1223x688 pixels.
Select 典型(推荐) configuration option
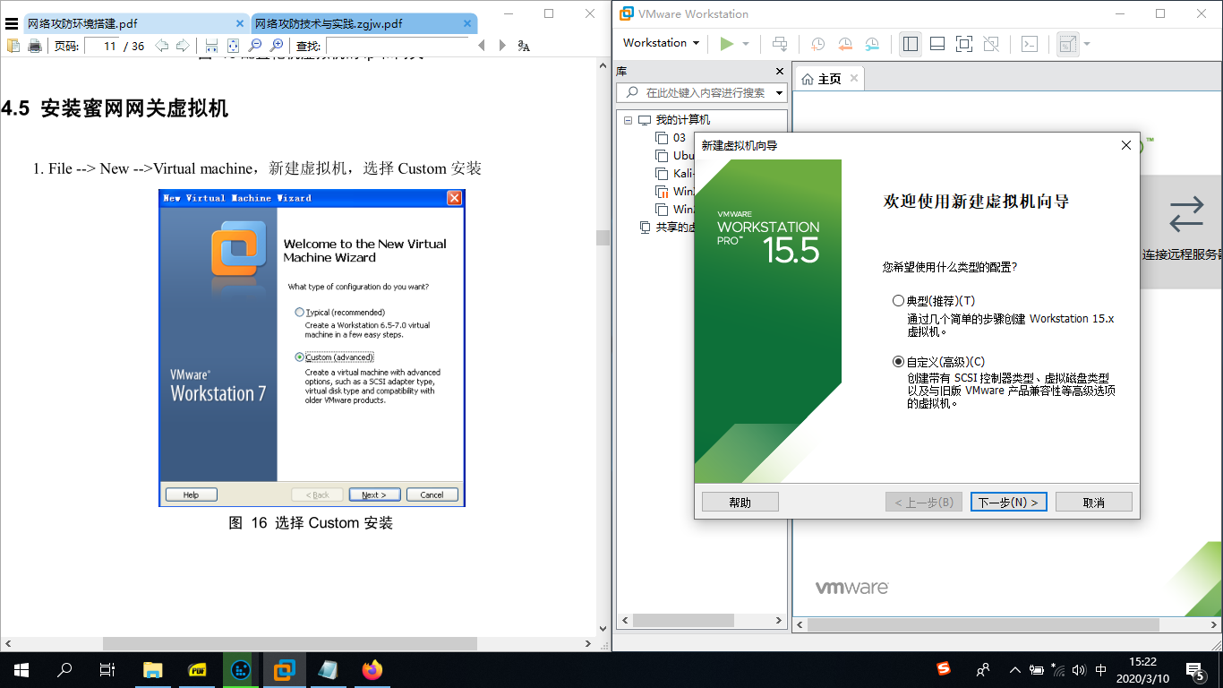tap(934, 301)
